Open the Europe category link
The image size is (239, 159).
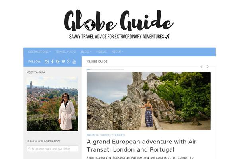[x=104, y=135]
